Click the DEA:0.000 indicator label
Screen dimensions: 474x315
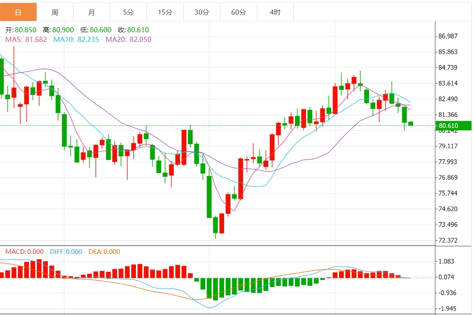click(104, 252)
